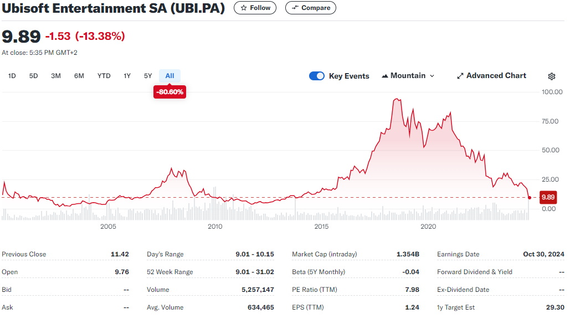
Task: Click the Market Cap value 1.354B
Action: click(x=408, y=254)
